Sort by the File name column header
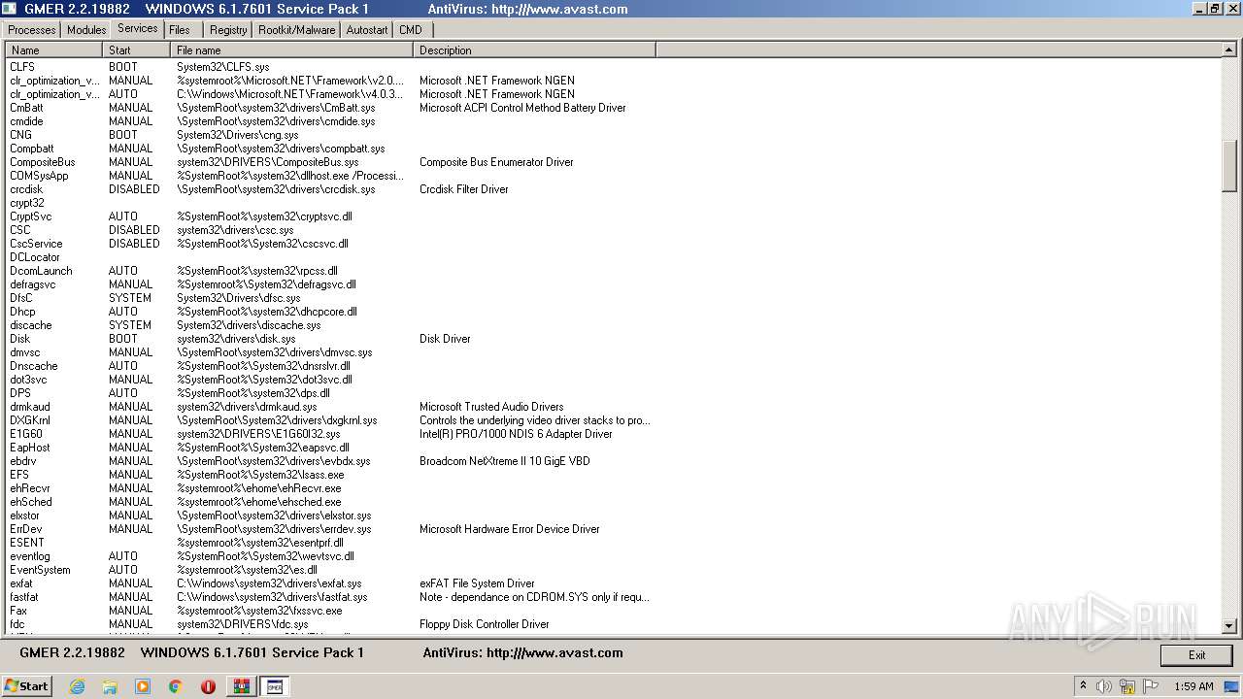 pos(291,50)
